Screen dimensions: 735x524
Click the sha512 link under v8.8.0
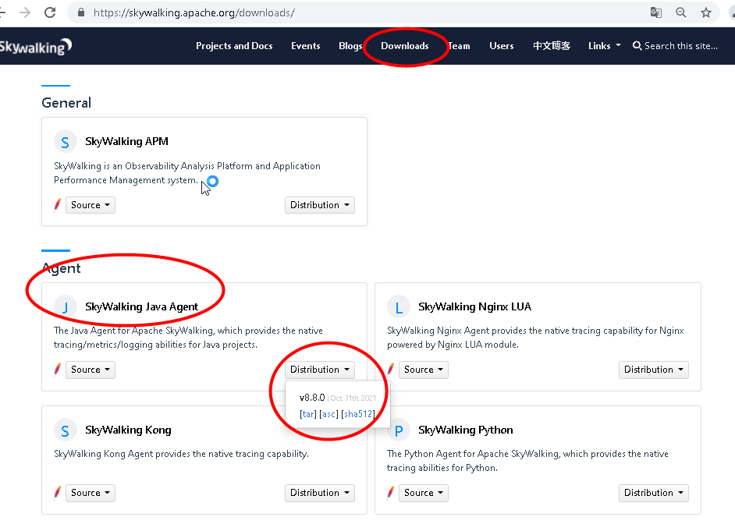(358, 413)
